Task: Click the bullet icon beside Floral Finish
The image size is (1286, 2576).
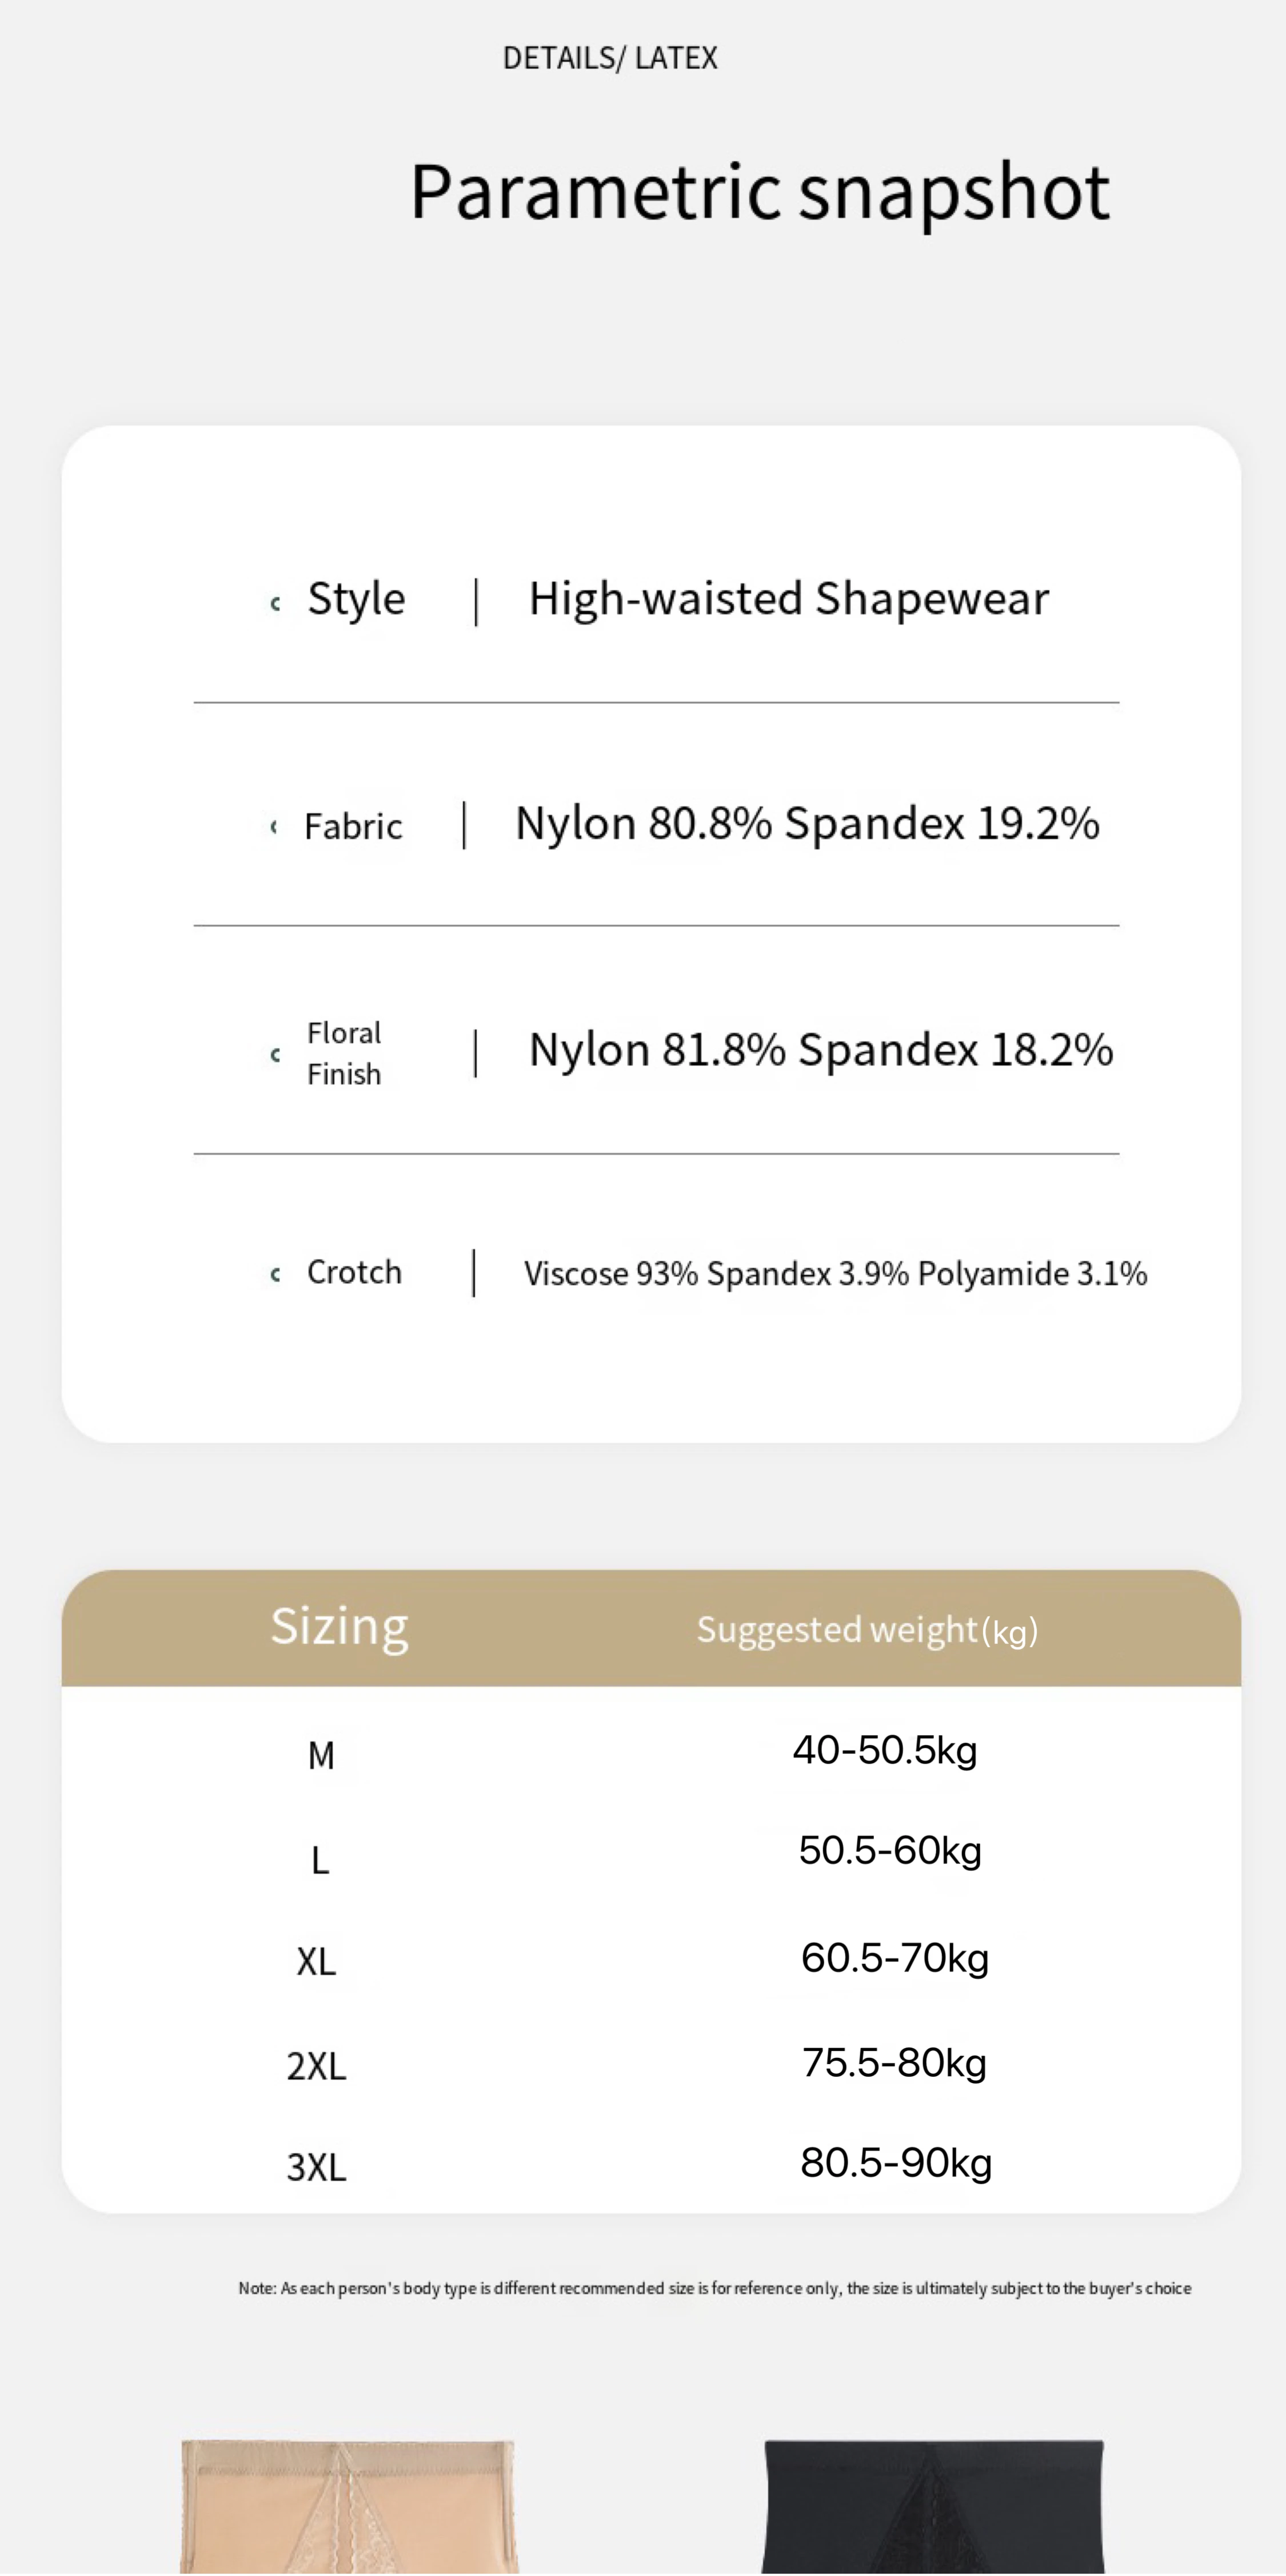Action: (275, 1054)
